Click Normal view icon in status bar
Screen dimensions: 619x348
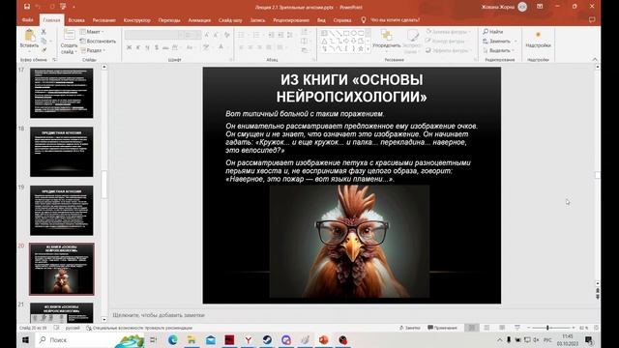click(471, 328)
